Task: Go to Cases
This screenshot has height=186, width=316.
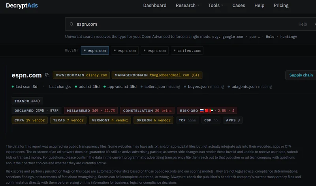Action: [x=239, y=6]
